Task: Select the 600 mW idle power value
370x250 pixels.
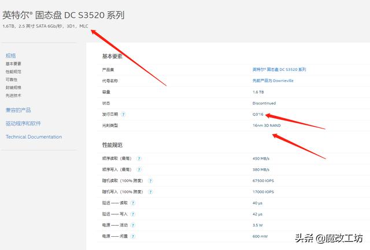Action: click(x=260, y=236)
